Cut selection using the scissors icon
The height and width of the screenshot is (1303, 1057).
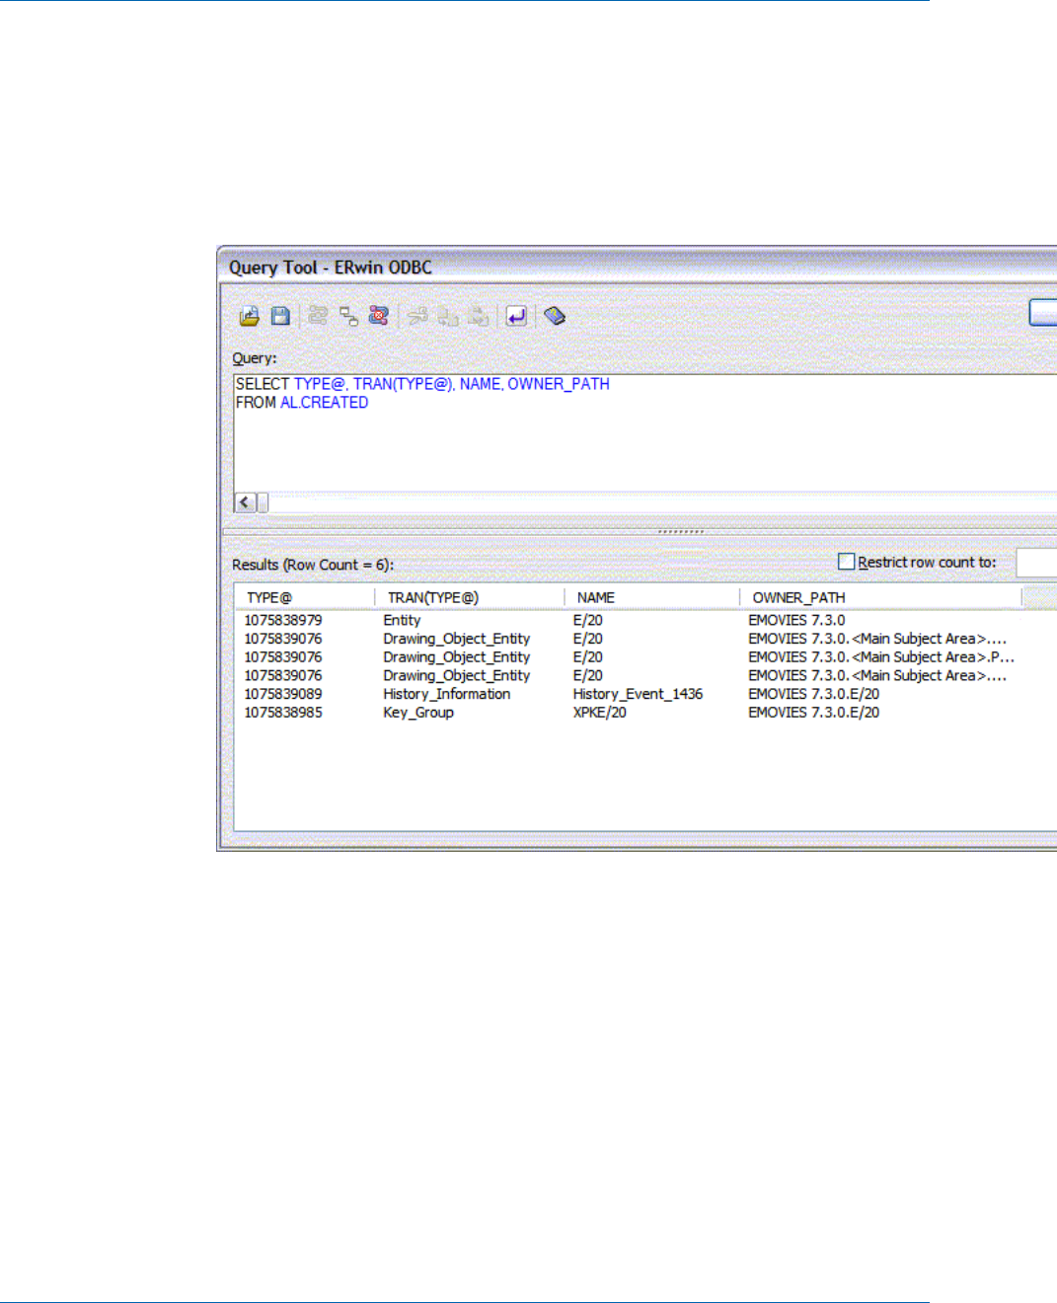click(x=418, y=316)
